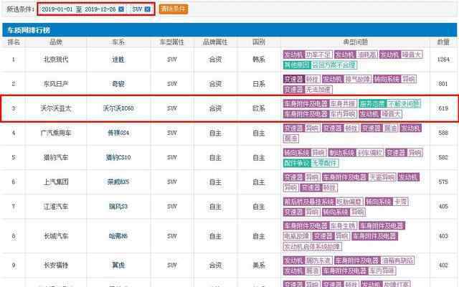459x287 pixels.
Task: Open the 荣威RX5 series link
Action: point(118,182)
